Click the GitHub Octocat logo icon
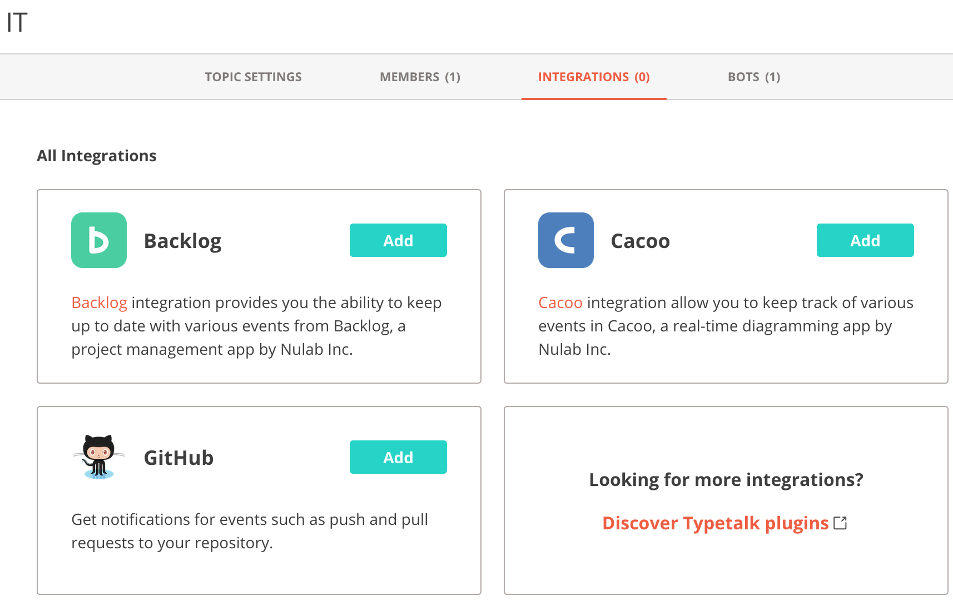Image resolution: width=953 pixels, height=615 pixels. click(99, 457)
